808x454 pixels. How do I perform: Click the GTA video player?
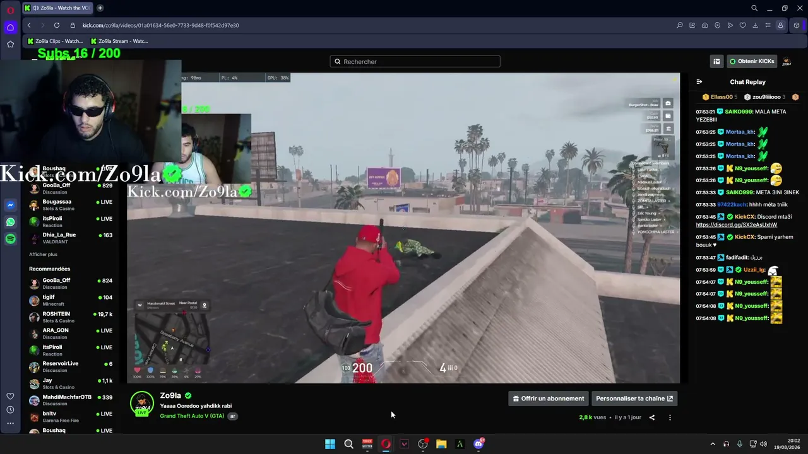click(403, 228)
